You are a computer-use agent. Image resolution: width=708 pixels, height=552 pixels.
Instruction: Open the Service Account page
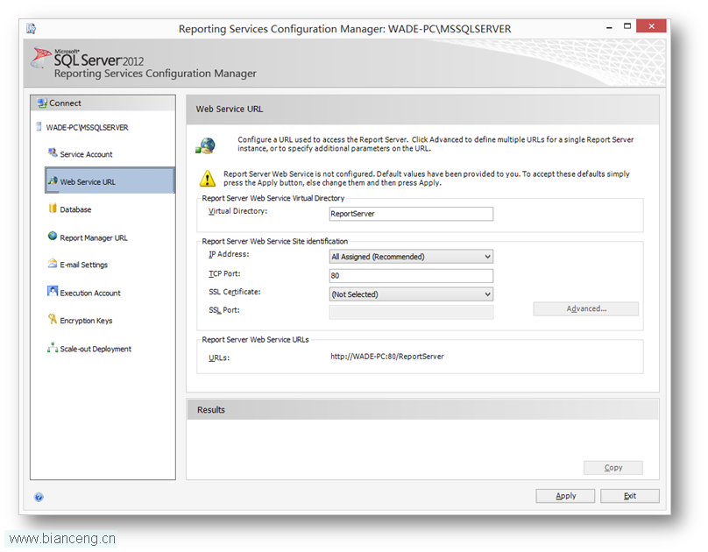pos(86,154)
